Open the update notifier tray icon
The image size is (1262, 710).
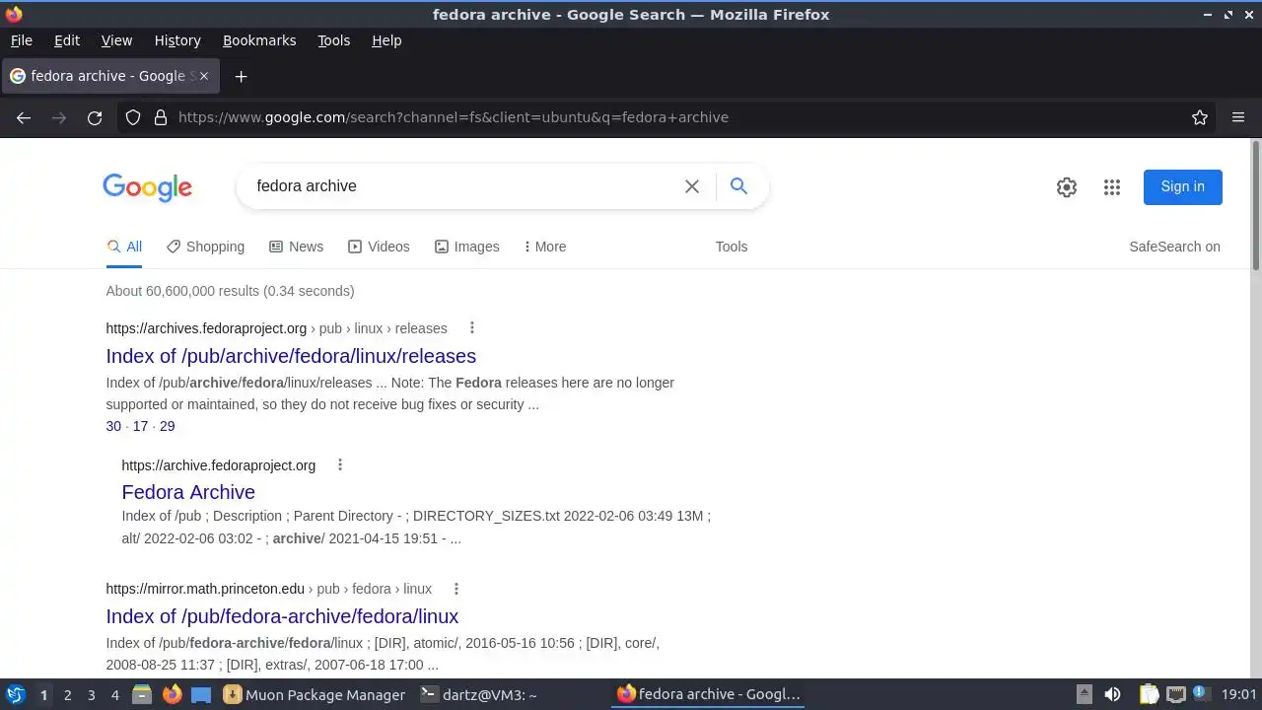click(1200, 692)
